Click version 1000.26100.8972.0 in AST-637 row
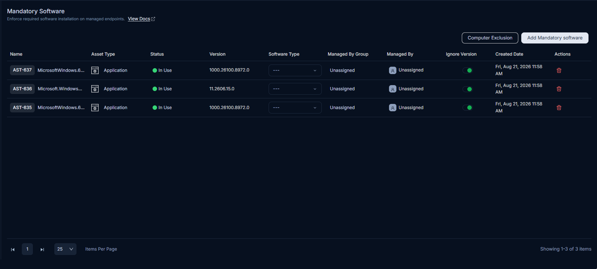This screenshot has height=269, width=597. coord(229,70)
